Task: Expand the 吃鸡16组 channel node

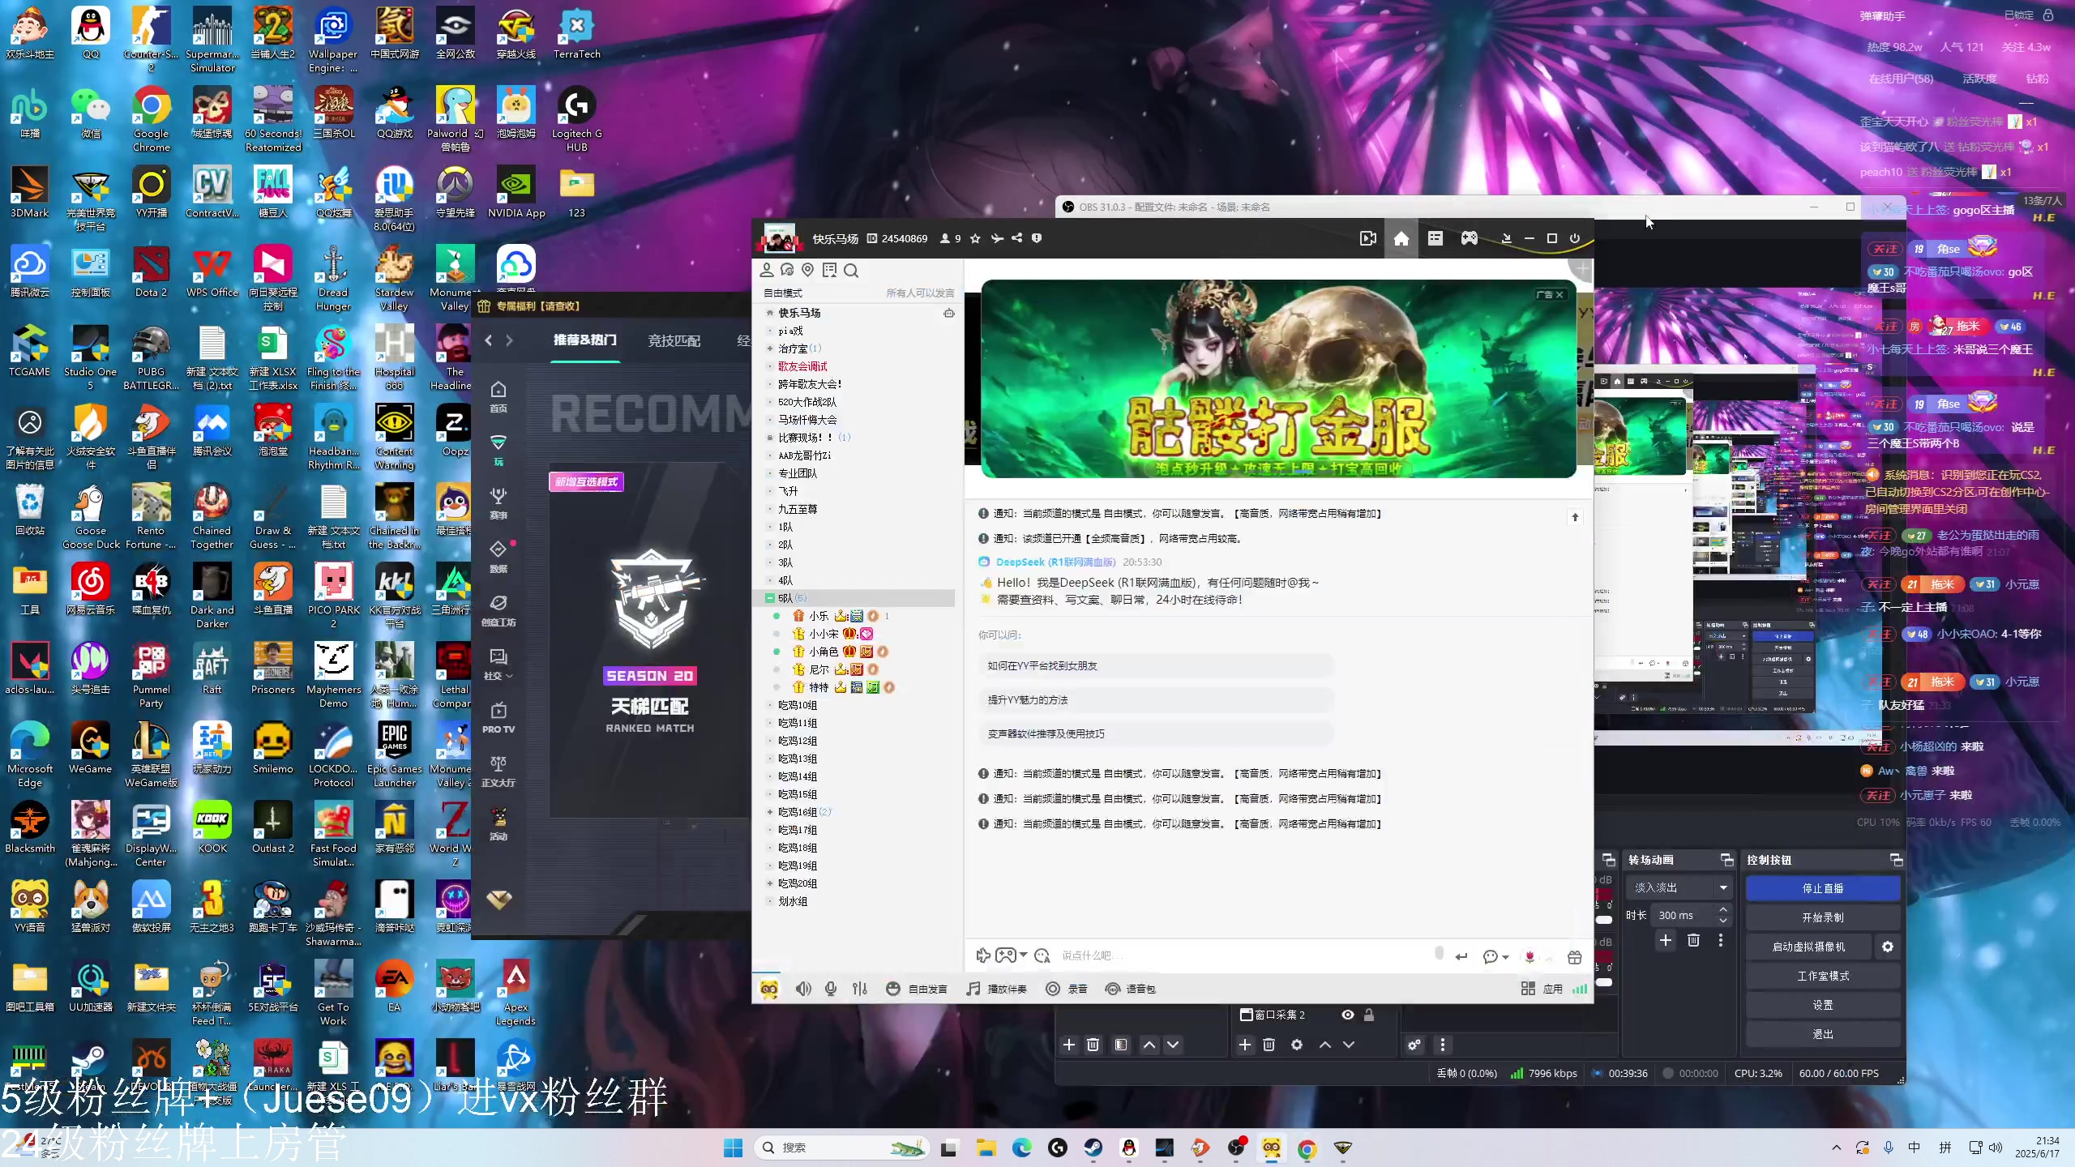Action: (x=770, y=812)
